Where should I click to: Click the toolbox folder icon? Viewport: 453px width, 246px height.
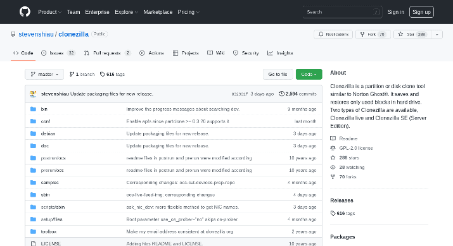[x=33, y=231]
